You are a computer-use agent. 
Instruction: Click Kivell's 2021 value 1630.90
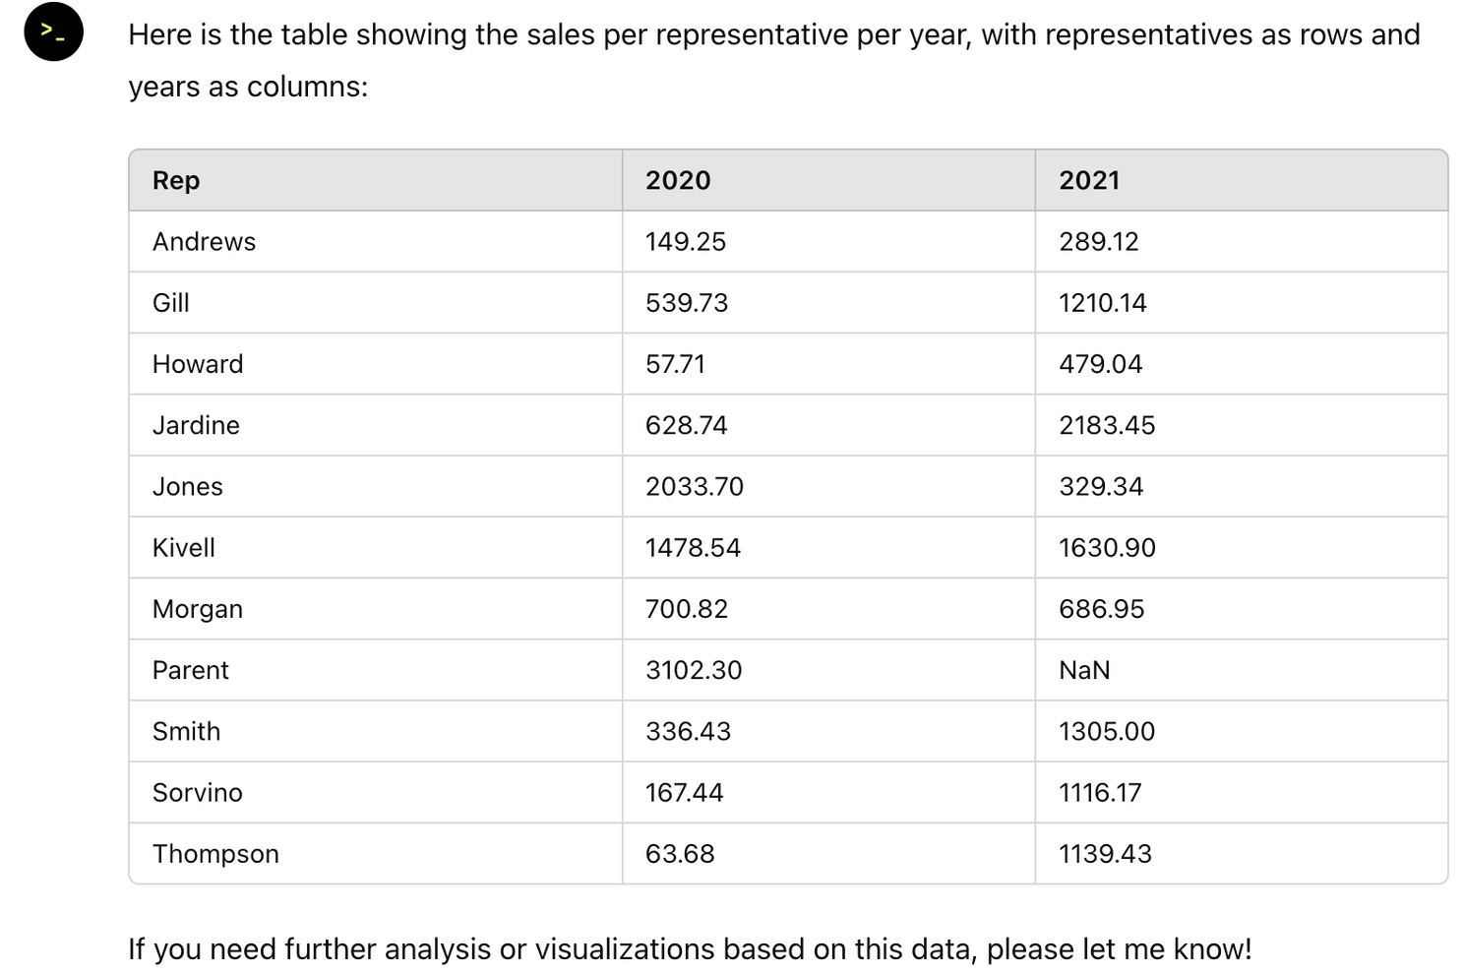coord(1107,548)
